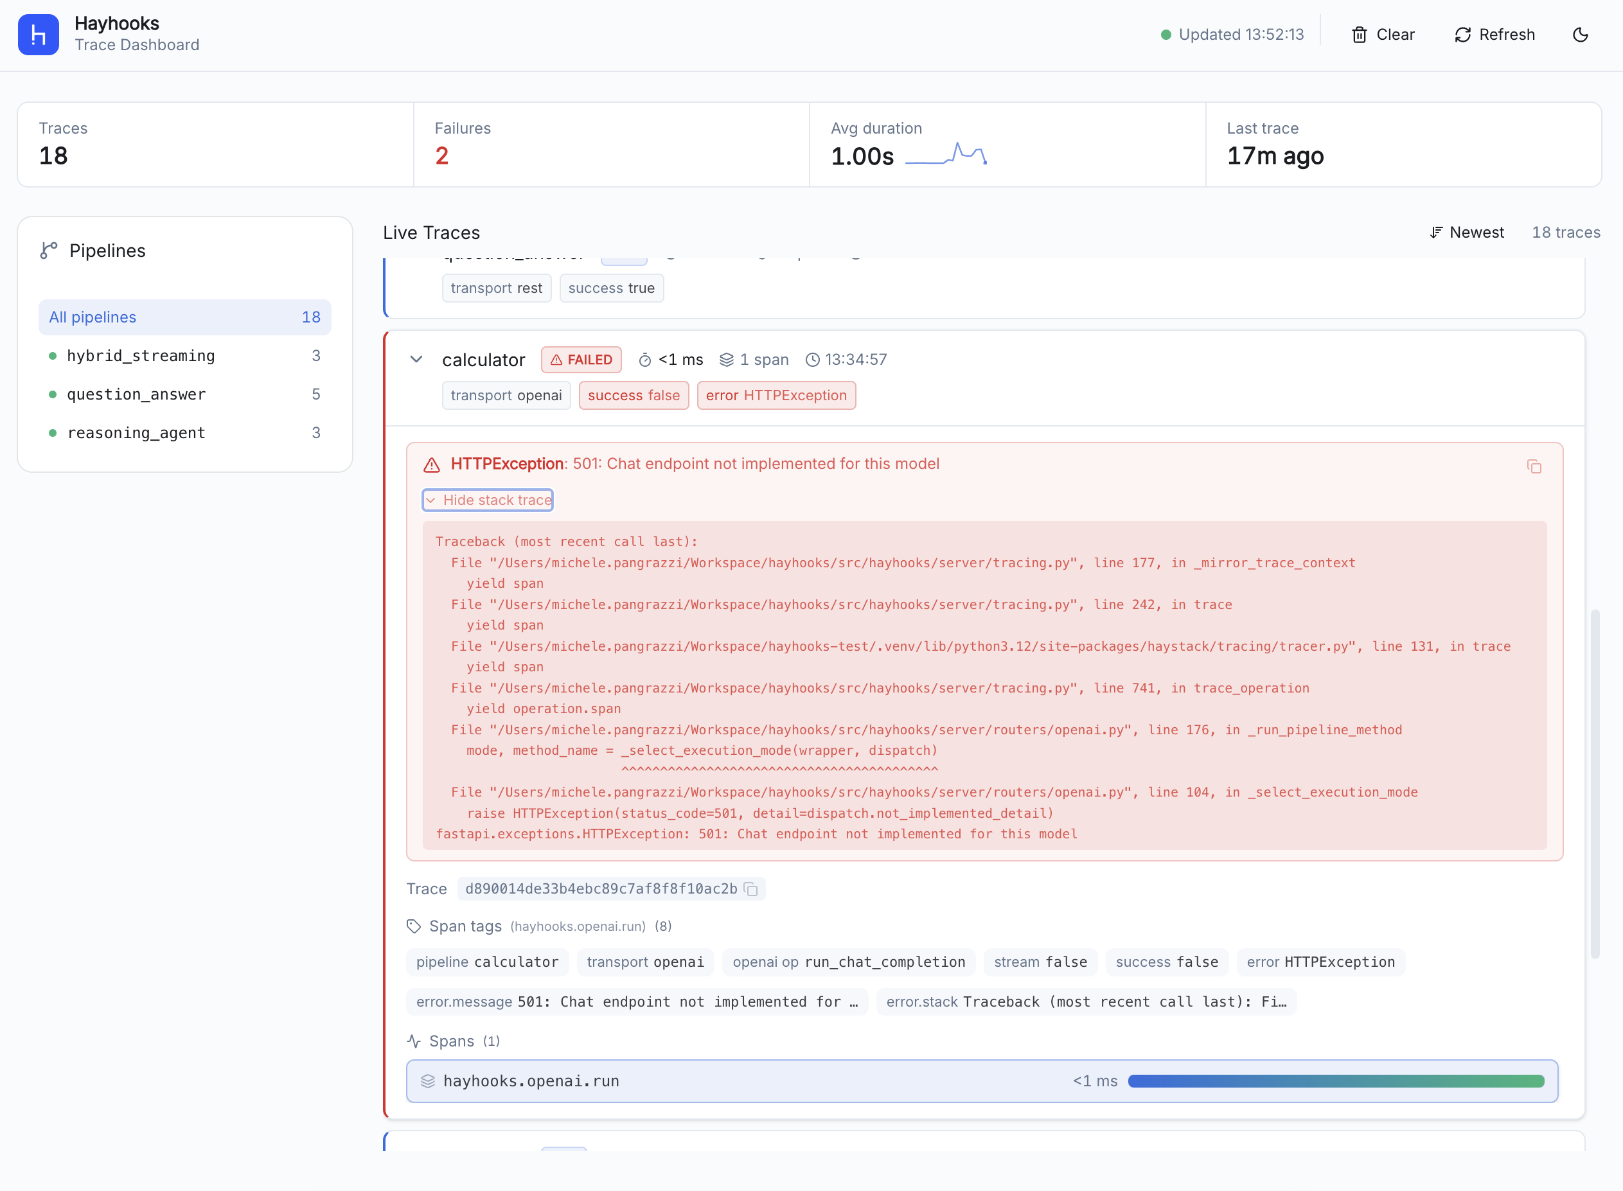Click the 'error HTTPException' tag under calculator

(x=776, y=395)
